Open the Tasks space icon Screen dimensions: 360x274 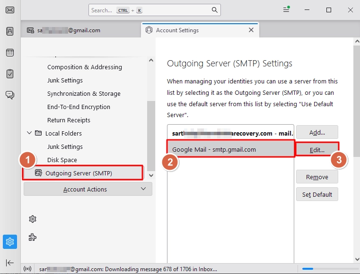[x=10, y=74]
